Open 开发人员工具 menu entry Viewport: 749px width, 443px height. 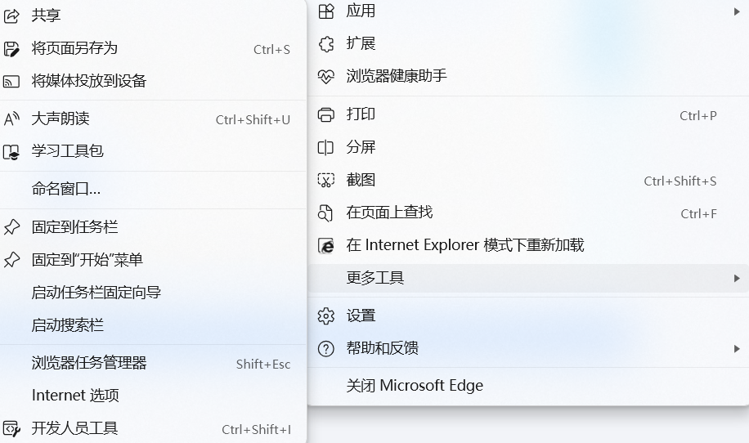tap(153, 428)
